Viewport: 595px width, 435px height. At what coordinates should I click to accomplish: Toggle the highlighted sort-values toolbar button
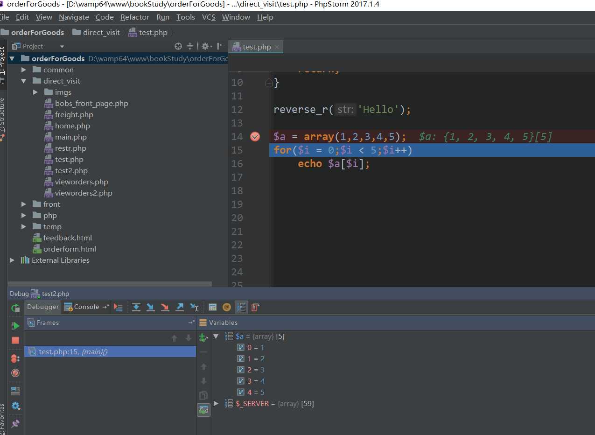tap(241, 307)
